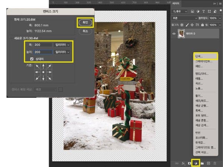Confirm with the 확인 button
Screen dimensions: 223x167
[85, 22]
